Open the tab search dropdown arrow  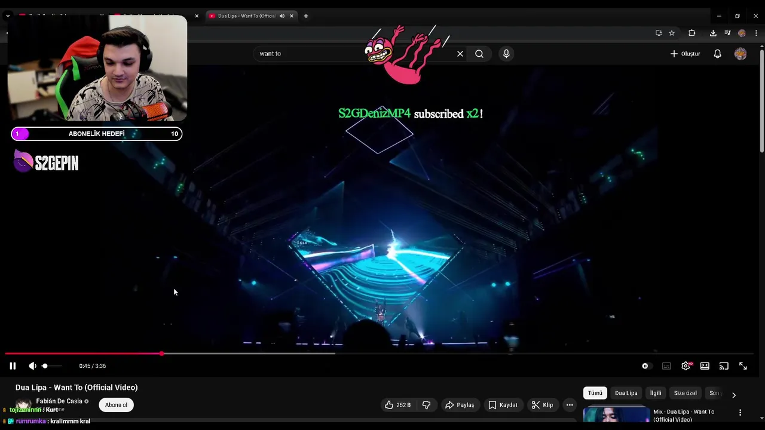point(8,16)
